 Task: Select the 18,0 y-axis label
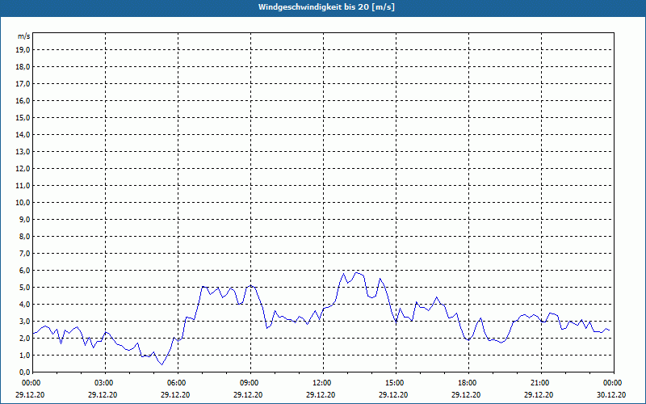(x=23, y=67)
